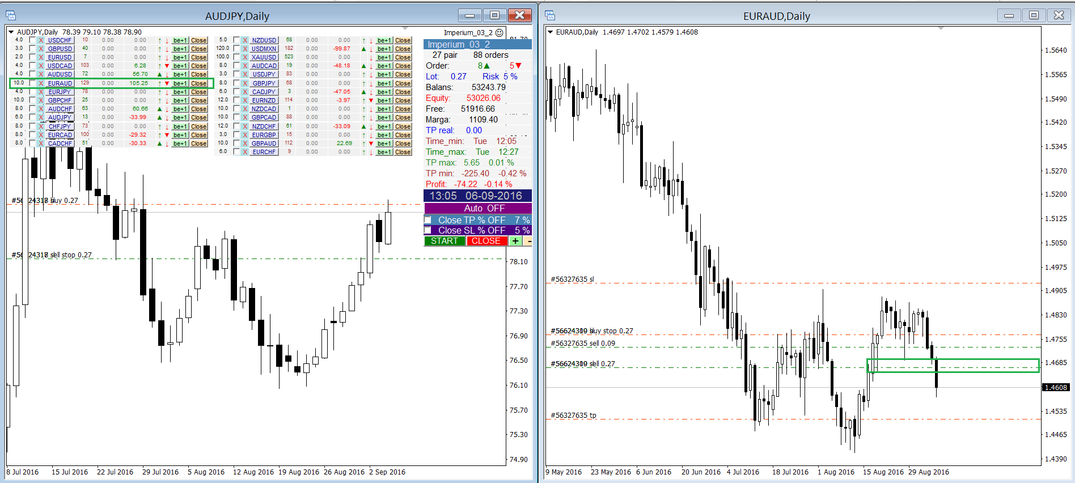
Task: Open the USDCHF pair chart
Action: (x=60, y=40)
